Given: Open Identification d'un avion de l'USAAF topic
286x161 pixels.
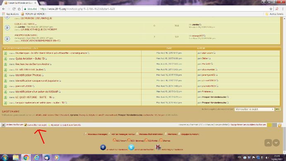Looking at the screenshot, I should pos(37,91).
